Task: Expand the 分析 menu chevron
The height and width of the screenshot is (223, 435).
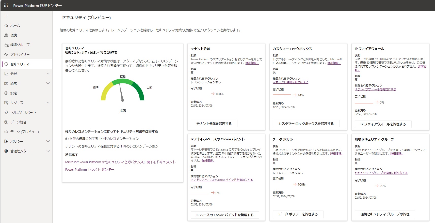Action: pos(48,74)
